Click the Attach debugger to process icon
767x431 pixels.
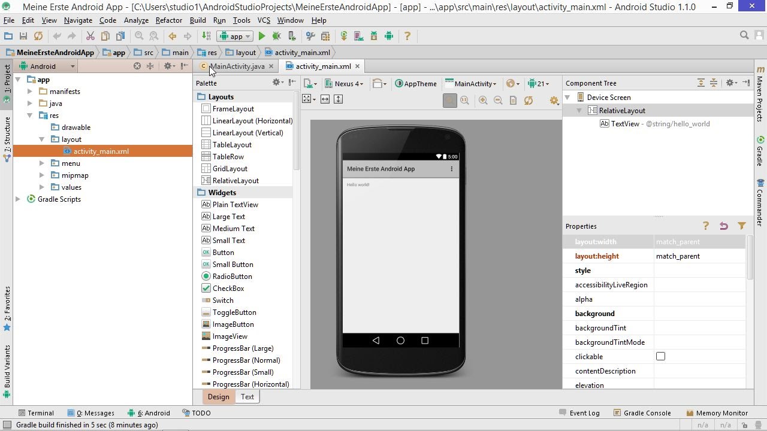[x=292, y=36]
